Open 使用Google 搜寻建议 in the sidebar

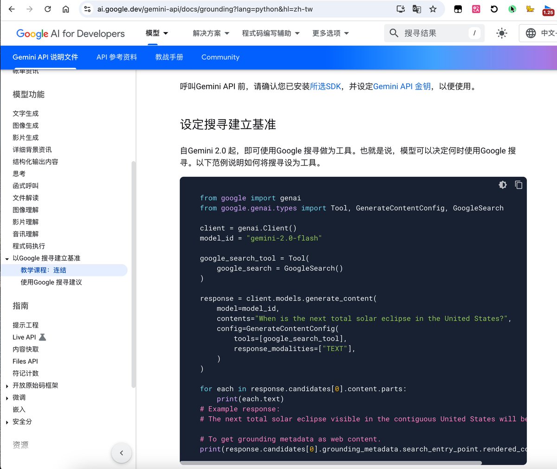(51, 282)
